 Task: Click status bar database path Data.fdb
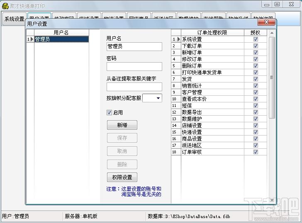point(189,216)
